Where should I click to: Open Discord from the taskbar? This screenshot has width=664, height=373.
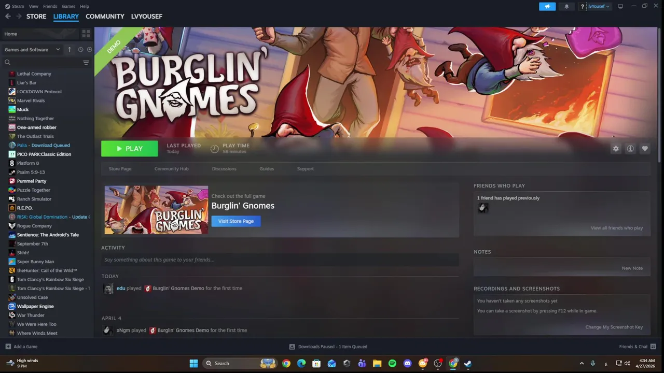(407, 363)
